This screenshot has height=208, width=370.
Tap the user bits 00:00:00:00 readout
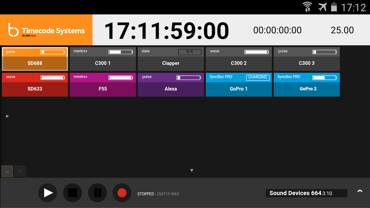277,30
